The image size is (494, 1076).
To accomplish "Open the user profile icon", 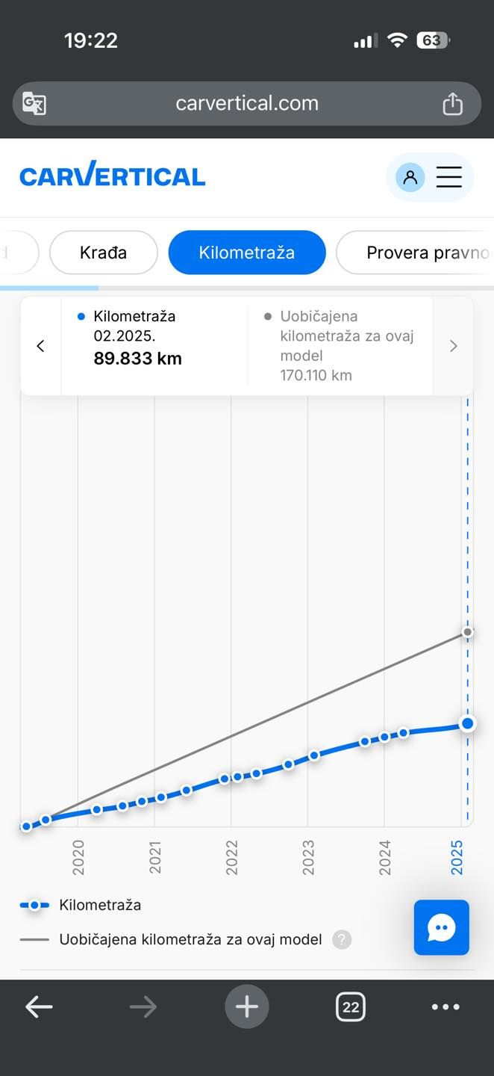I will click(409, 176).
